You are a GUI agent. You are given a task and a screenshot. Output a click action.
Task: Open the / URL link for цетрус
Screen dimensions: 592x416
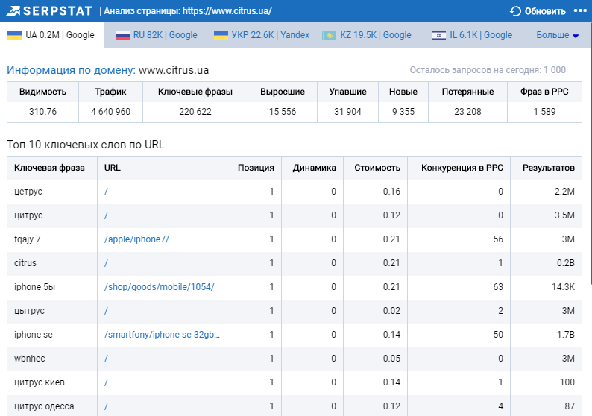pos(106,192)
